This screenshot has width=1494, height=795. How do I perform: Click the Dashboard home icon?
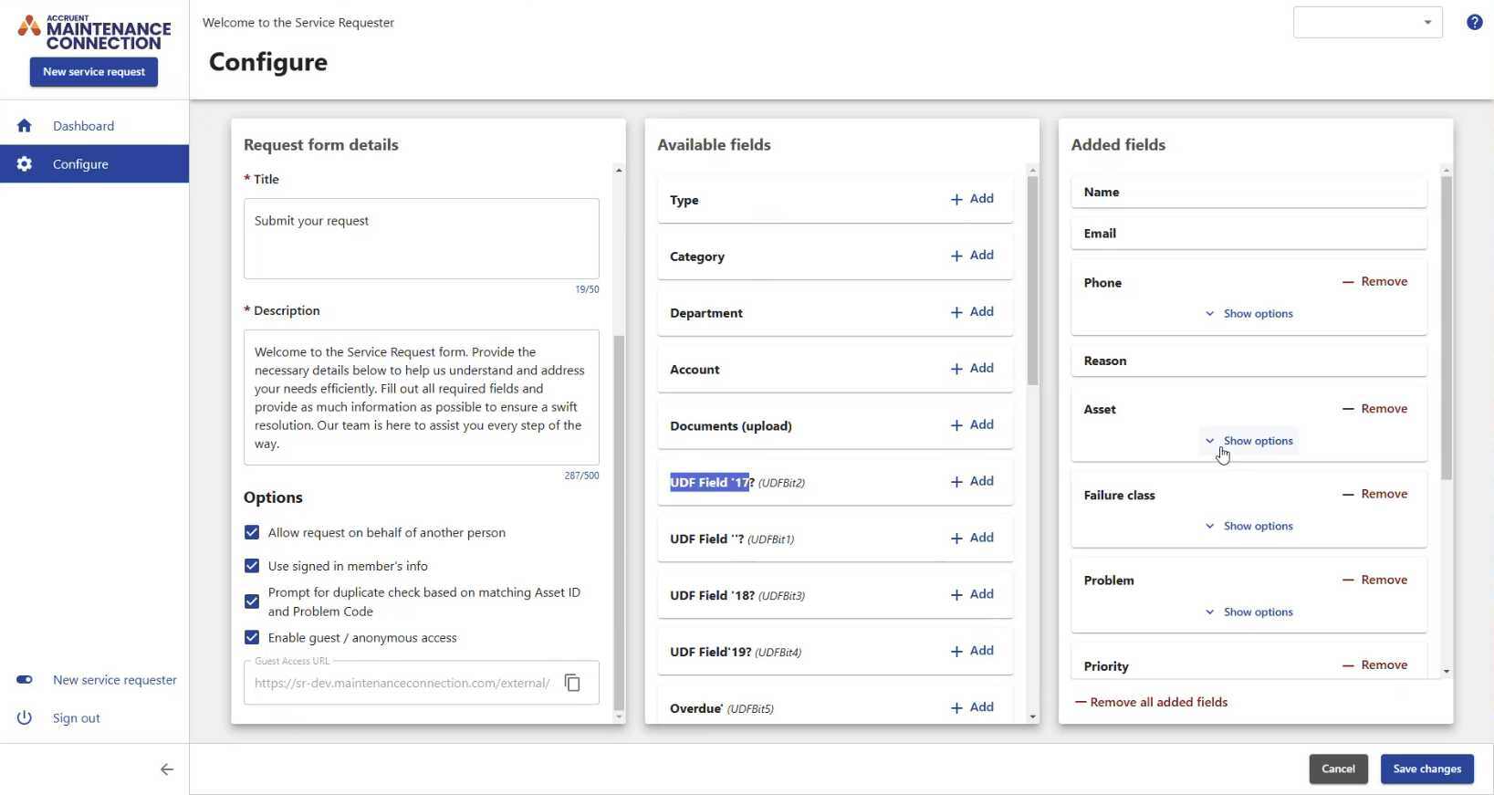(25, 126)
